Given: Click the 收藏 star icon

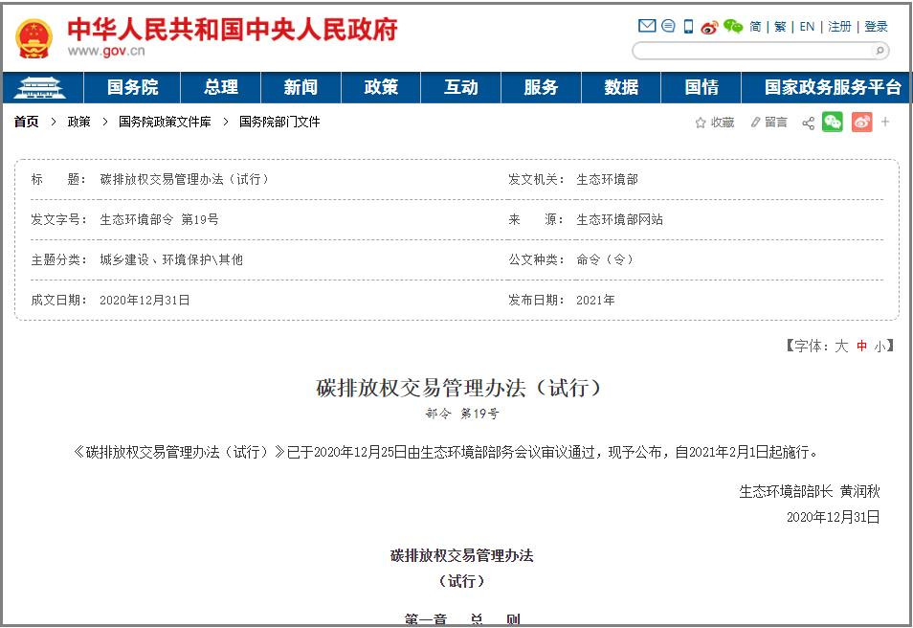Looking at the screenshot, I should click(701, 123).
